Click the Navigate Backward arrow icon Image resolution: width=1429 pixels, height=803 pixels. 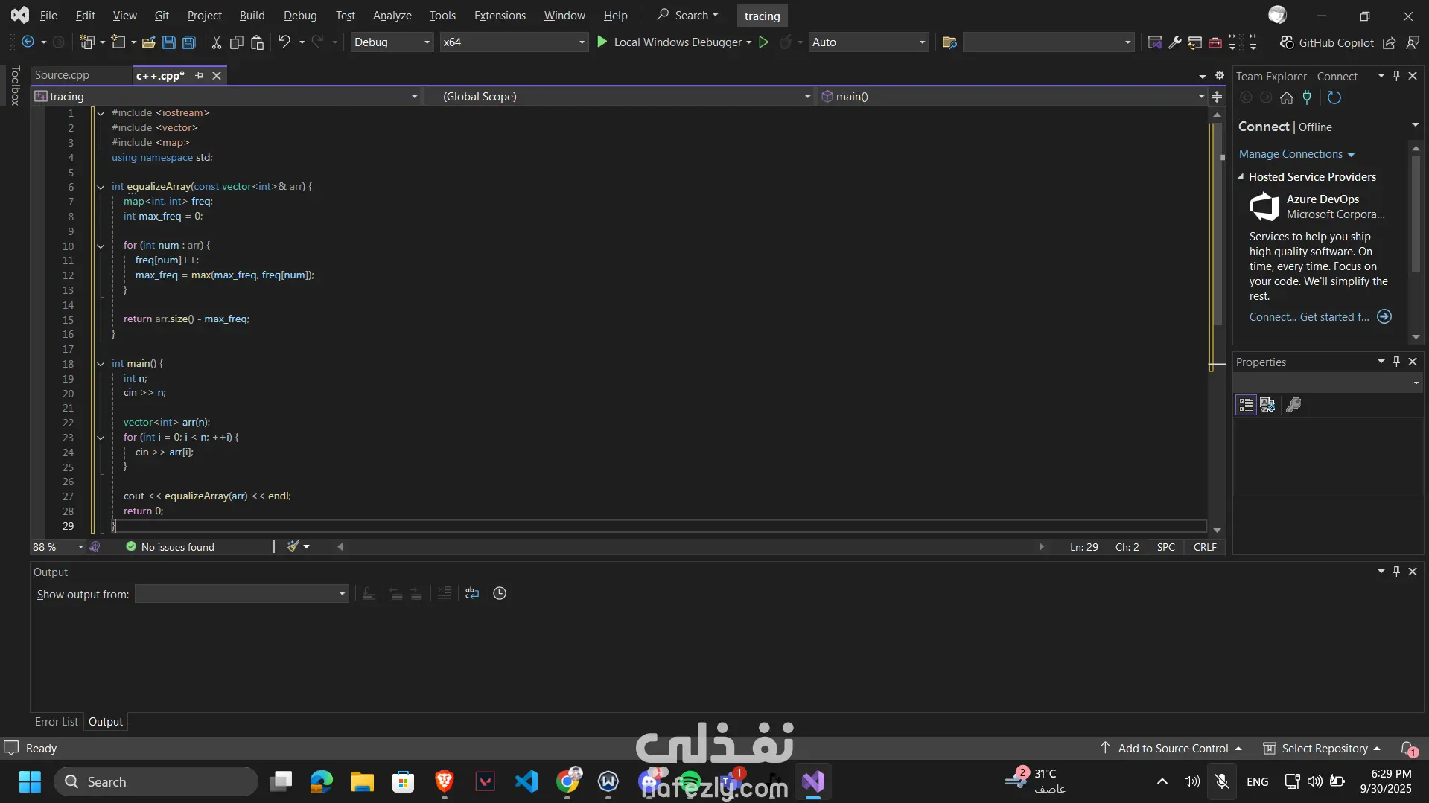click(x=28, y=42)
